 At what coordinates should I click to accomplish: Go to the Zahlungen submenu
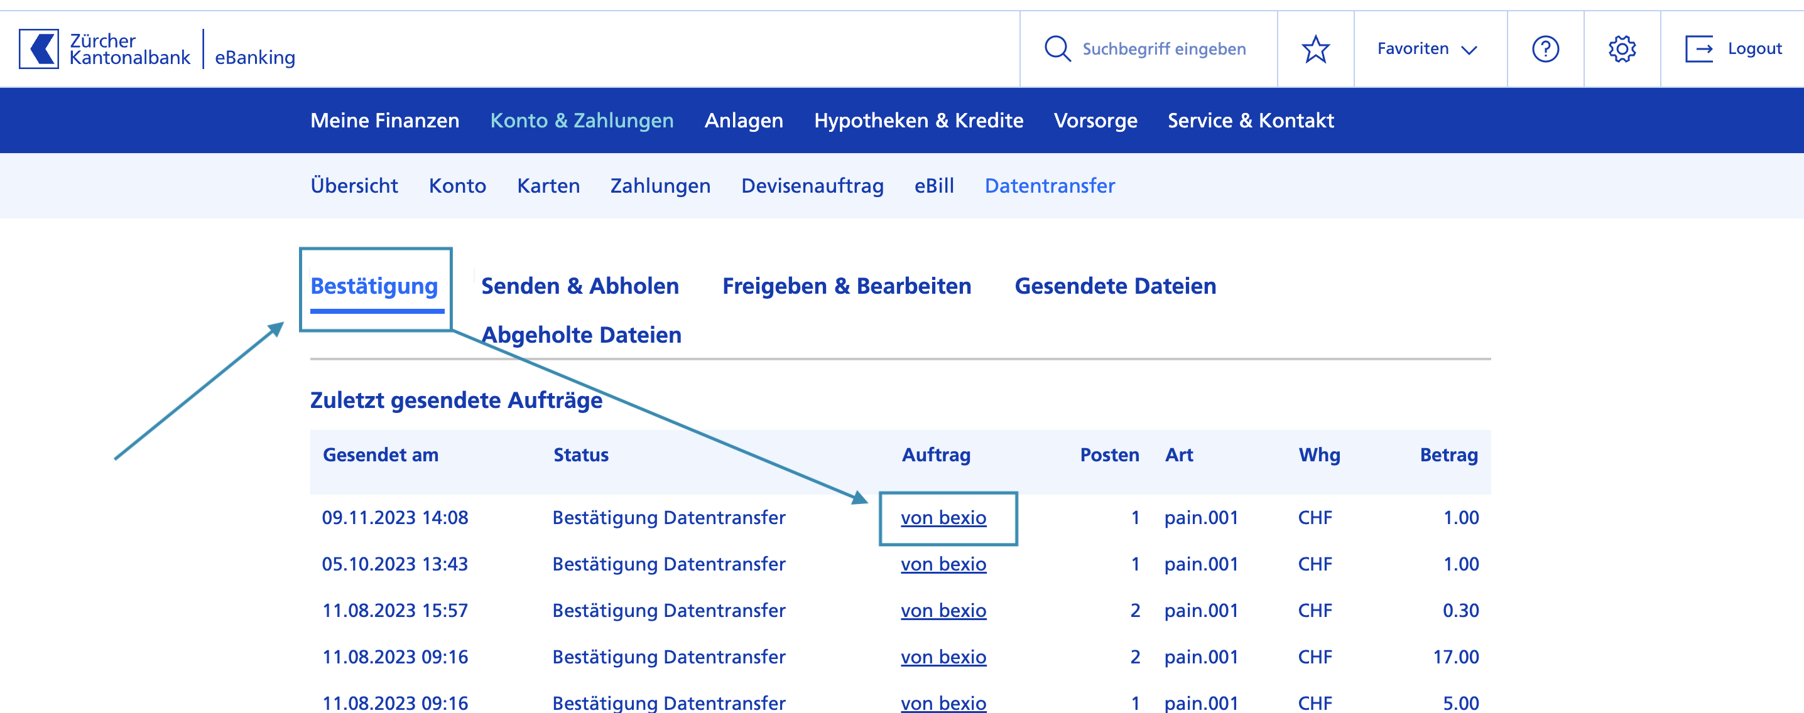pos(660,186)
